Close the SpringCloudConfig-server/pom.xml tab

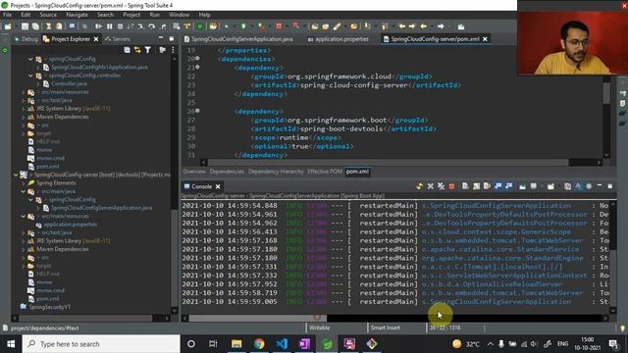(485, 39)
